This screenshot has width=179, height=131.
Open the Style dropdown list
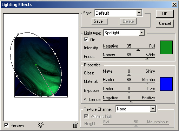tap(139, 13)
